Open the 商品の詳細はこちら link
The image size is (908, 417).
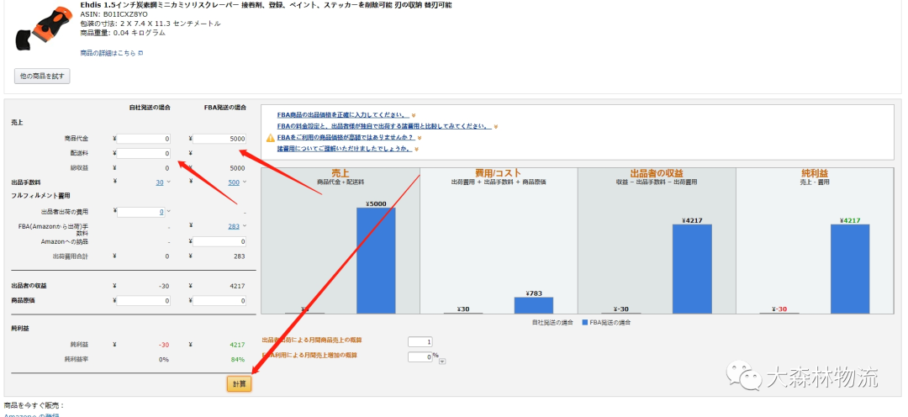[108, 53]
